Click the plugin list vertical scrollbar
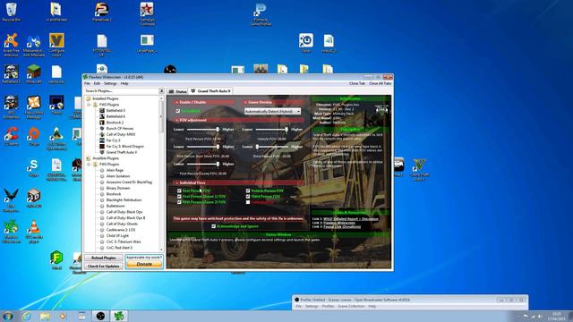 pyautogui.click(x=161, y=173)
